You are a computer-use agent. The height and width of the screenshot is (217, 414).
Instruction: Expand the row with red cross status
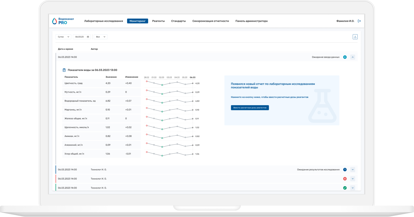(353, 179)
